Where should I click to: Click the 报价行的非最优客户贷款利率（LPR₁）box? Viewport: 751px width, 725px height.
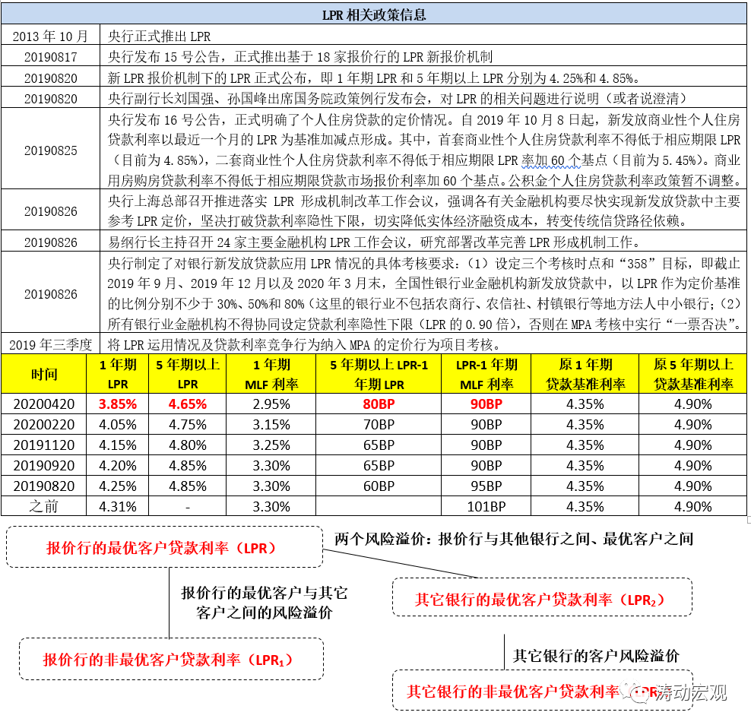(170, 659)
